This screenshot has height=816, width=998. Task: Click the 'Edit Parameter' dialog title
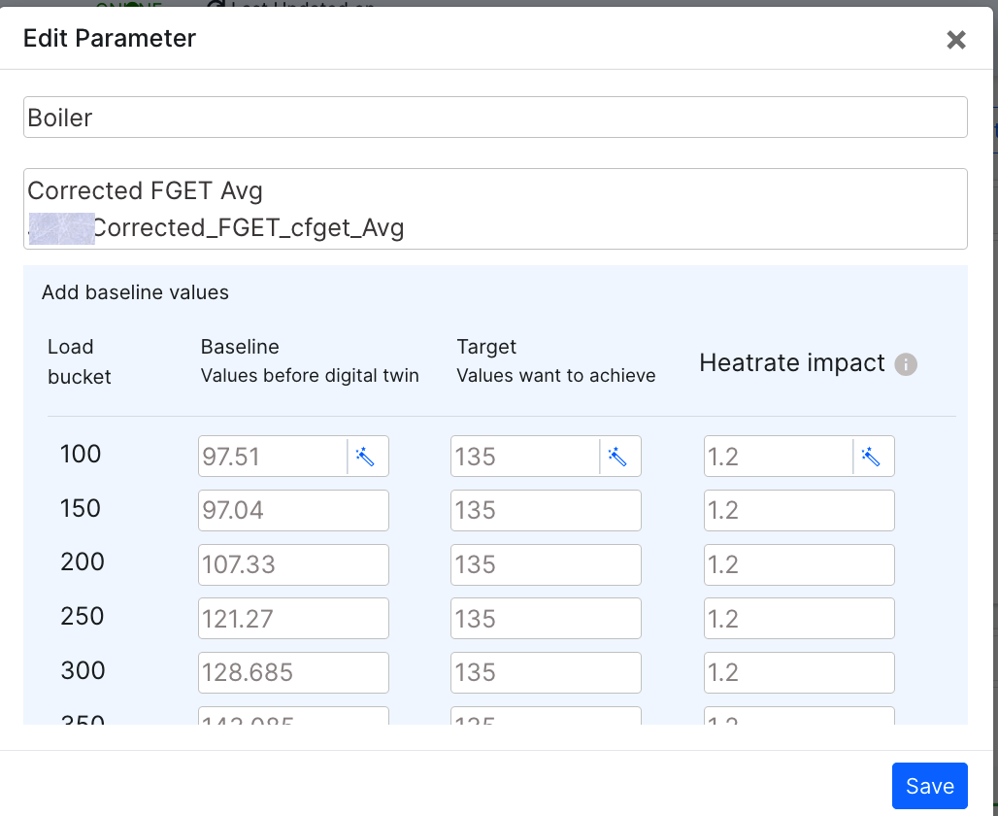[110, 38]
